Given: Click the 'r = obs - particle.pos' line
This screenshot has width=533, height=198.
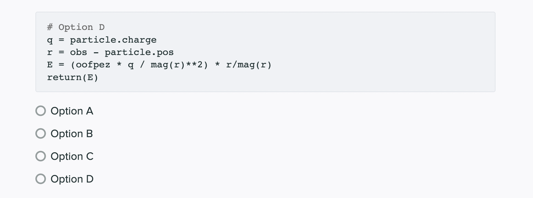Looking at the screenshot, I should coord(110,52).
